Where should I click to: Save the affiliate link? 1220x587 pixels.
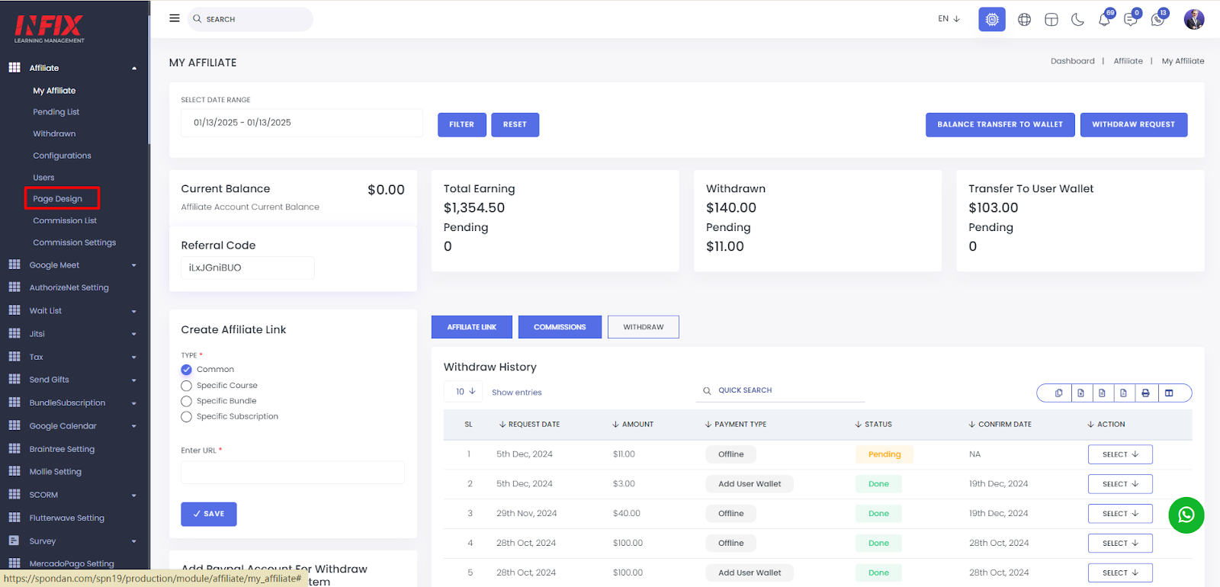(x=209, y=514)
